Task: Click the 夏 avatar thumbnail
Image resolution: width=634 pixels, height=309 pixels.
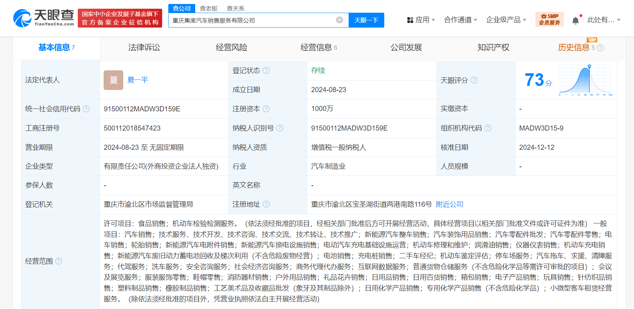Action: pyautogui.click(x=113, y=80)
